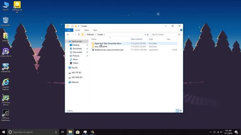Click the microphone icon in taskbar search
241x135 pixels.
click(56, 132)
